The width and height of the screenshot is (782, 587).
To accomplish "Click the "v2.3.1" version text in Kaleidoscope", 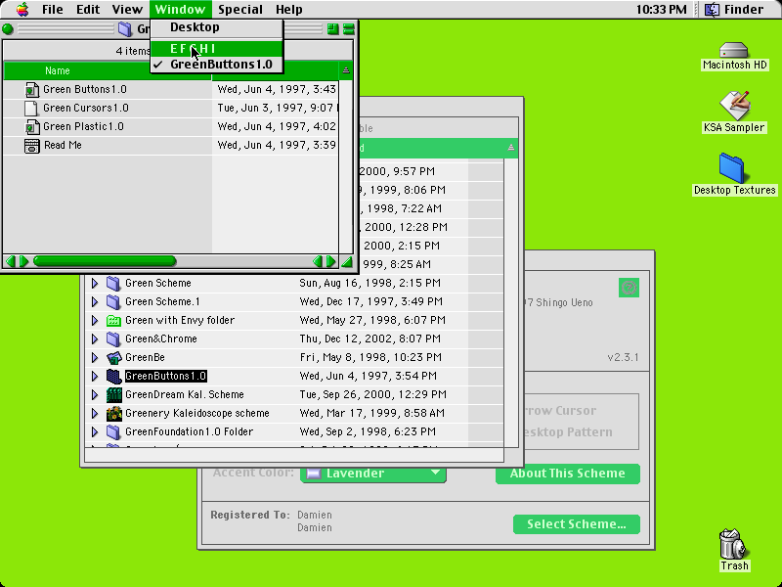I will click(x=623, y=357).
